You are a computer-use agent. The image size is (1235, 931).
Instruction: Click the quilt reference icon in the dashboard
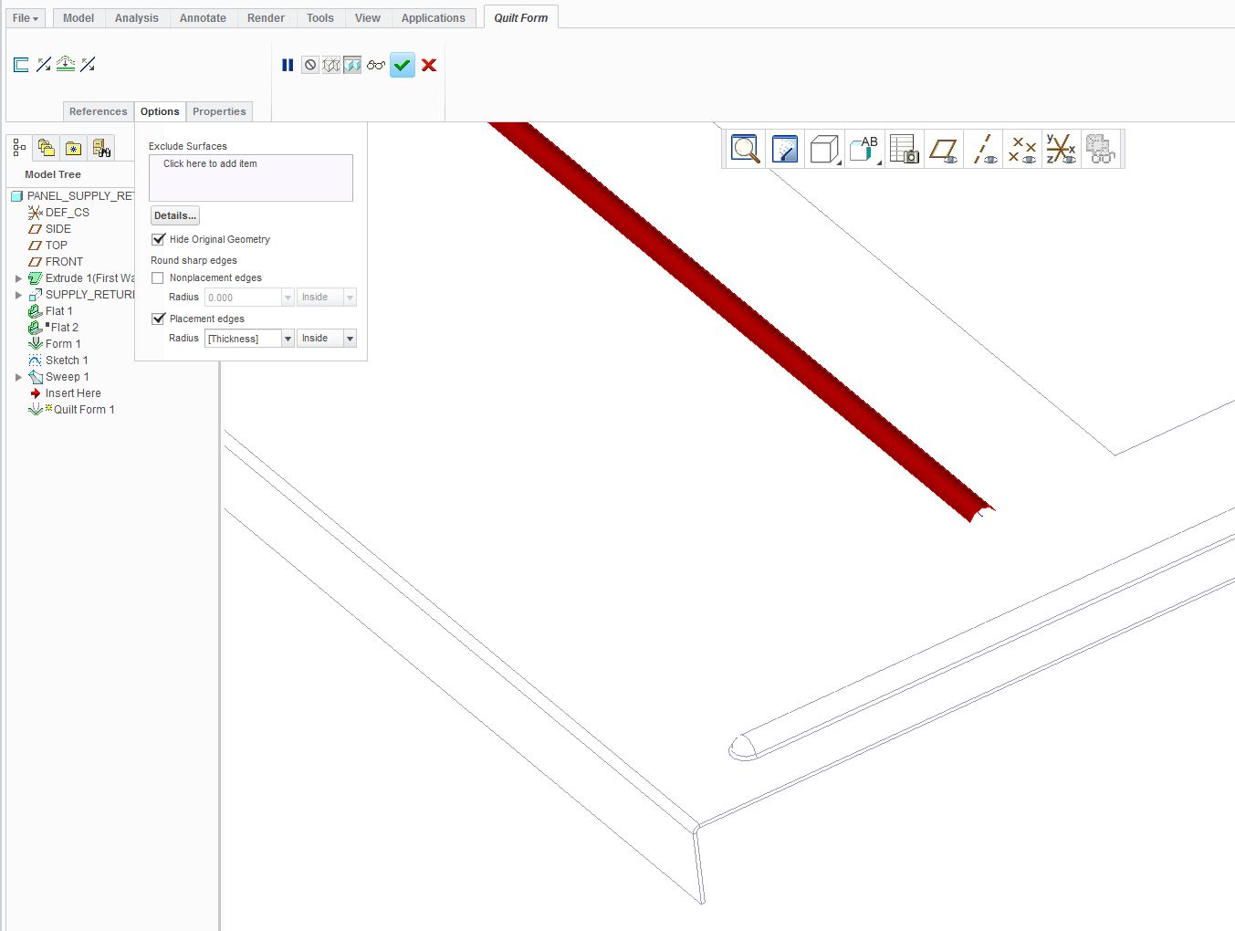point(21,65)
